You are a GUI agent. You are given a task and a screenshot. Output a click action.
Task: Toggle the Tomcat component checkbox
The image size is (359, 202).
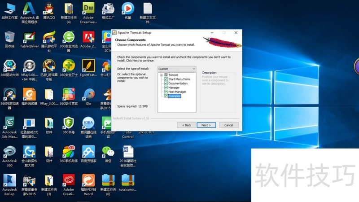[x=166, y=75]
